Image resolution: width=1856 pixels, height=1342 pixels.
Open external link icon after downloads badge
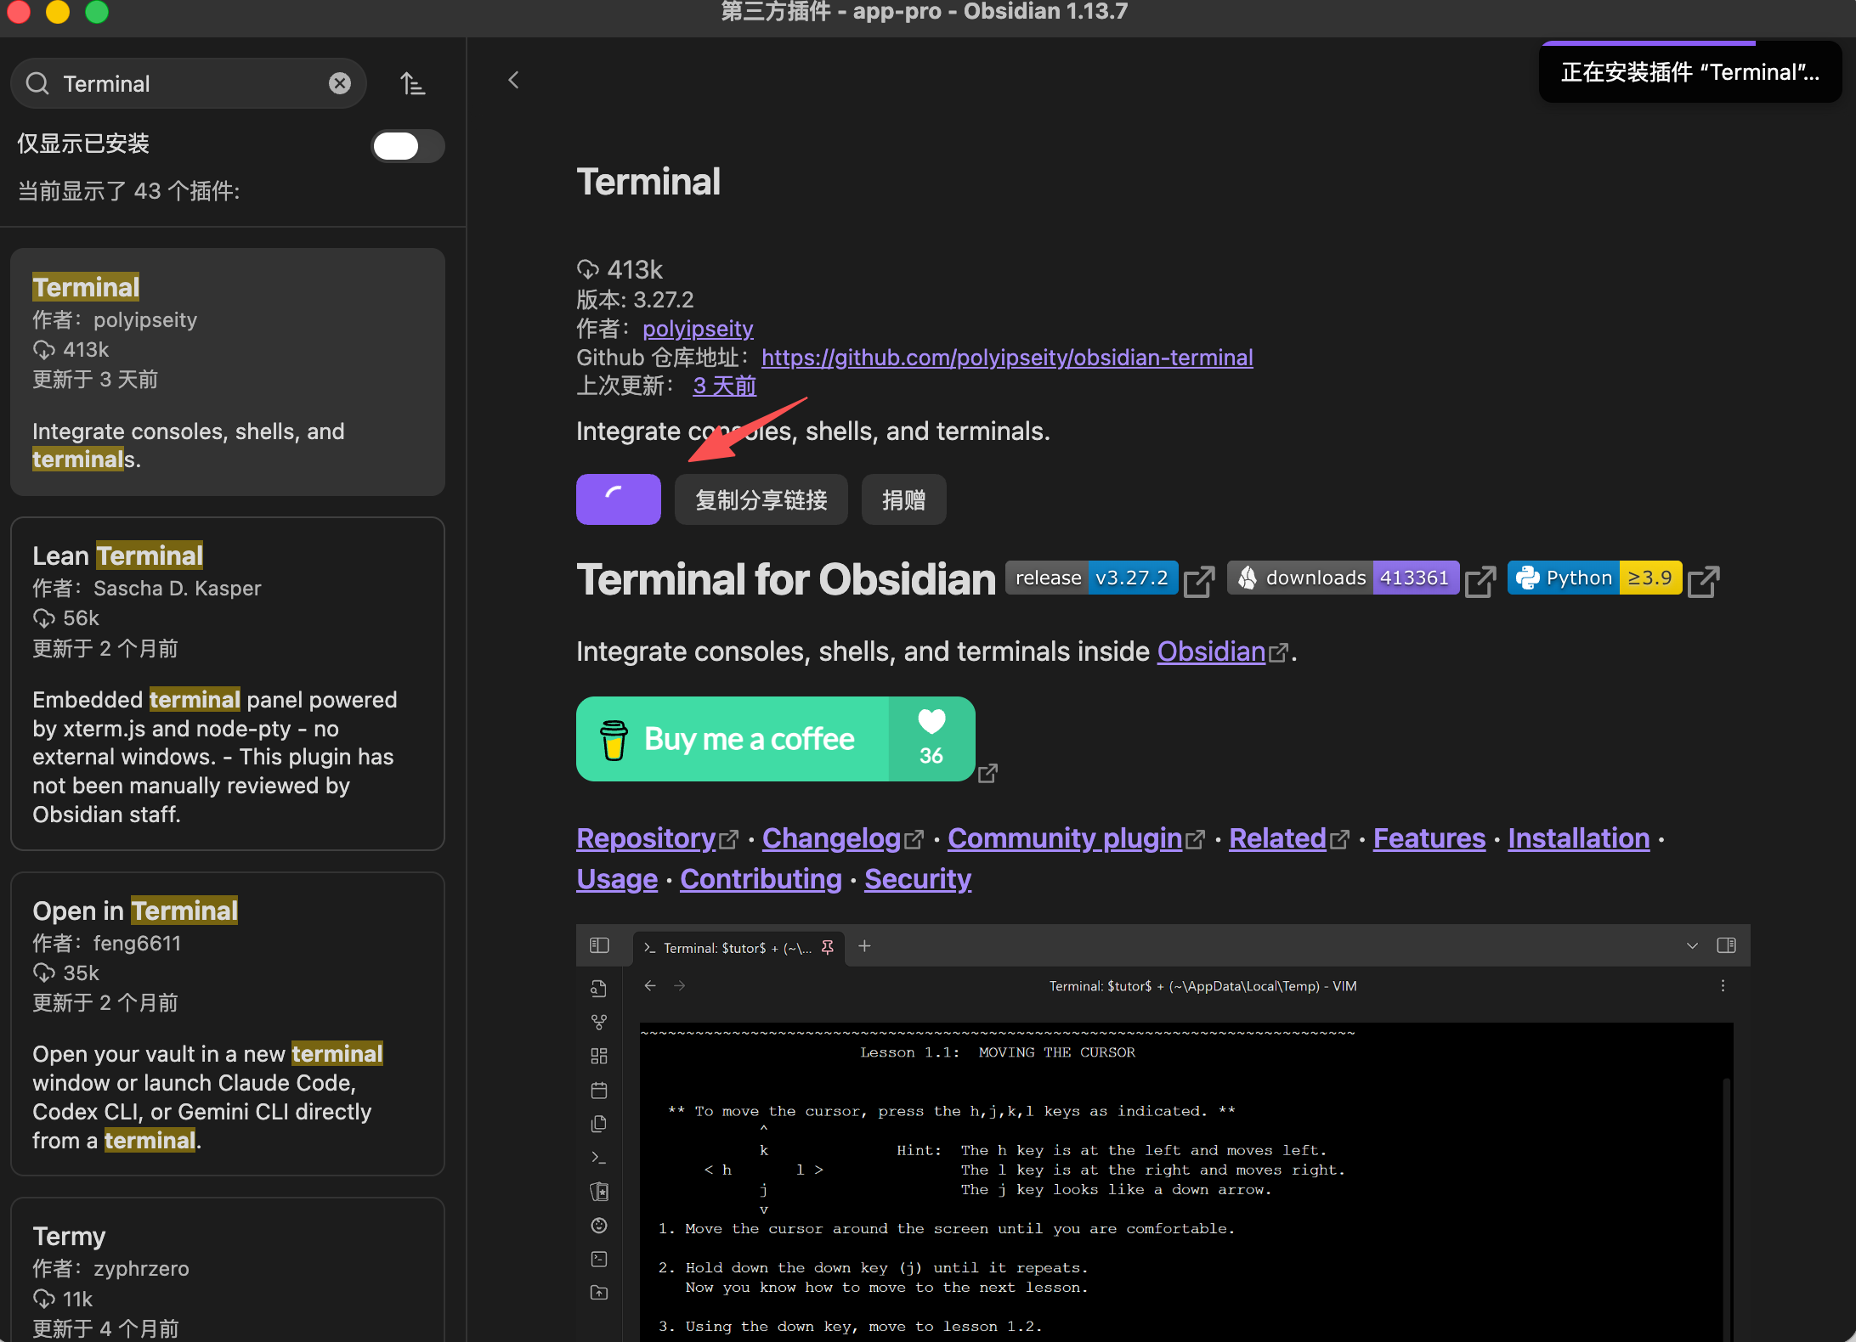(1480, 582)
